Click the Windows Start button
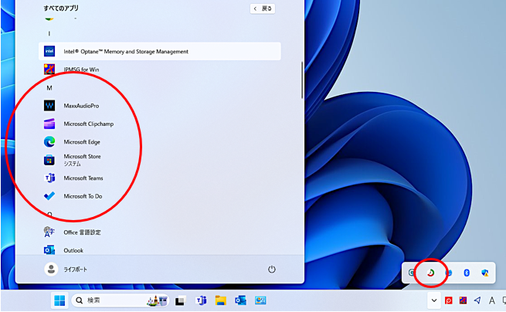 pos(59,300)
